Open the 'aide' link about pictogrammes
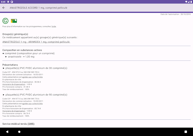The image size is (193, 136). 54,26
